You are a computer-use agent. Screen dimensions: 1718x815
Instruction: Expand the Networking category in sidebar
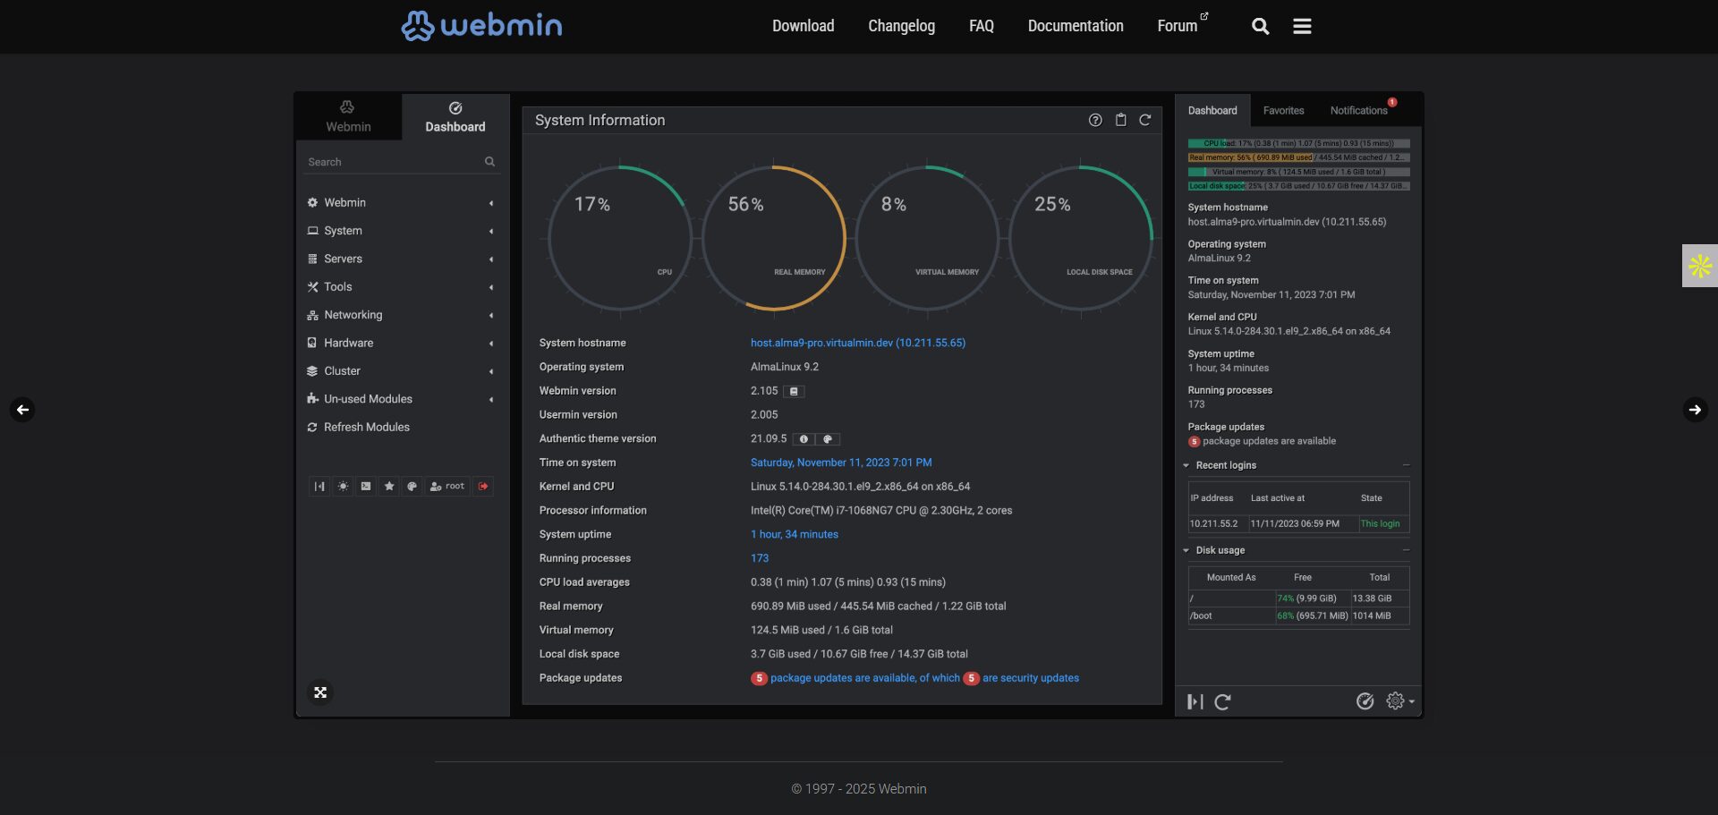coord(353,315)
